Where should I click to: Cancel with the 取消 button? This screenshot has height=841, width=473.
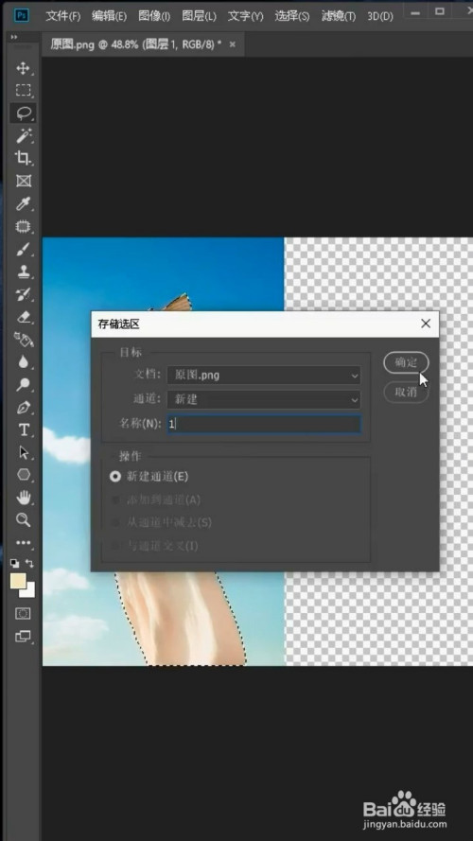406,393
